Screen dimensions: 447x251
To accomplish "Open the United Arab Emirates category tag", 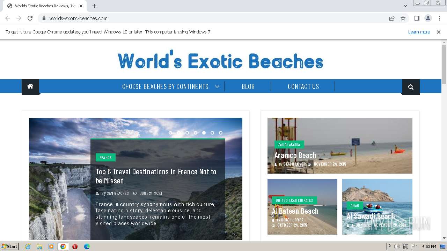I will [x=294, y=200].
